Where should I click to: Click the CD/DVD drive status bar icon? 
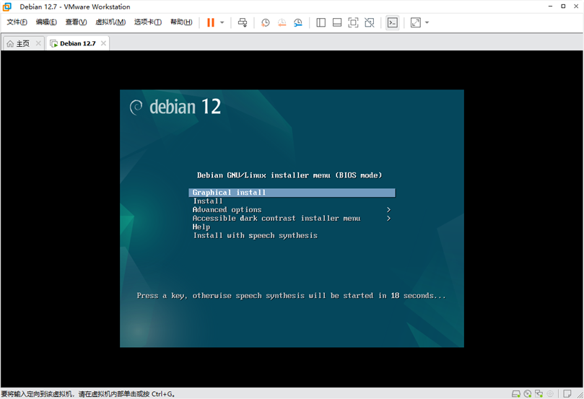[x=528, y=394]
